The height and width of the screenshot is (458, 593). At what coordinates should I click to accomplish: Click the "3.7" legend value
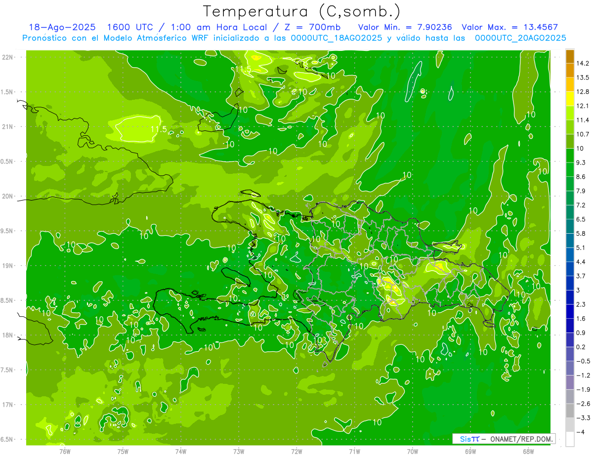pyautogui.click(x=581, y=276)
